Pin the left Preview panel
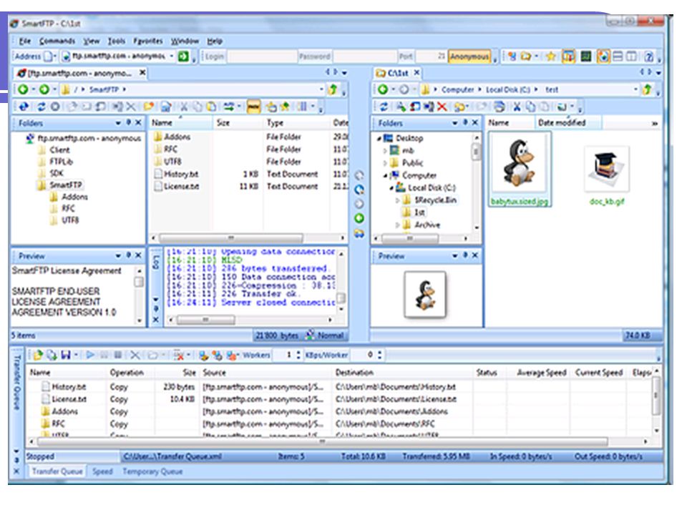The width and height of the screenshot is (687, 515). [x=128, y=255]
